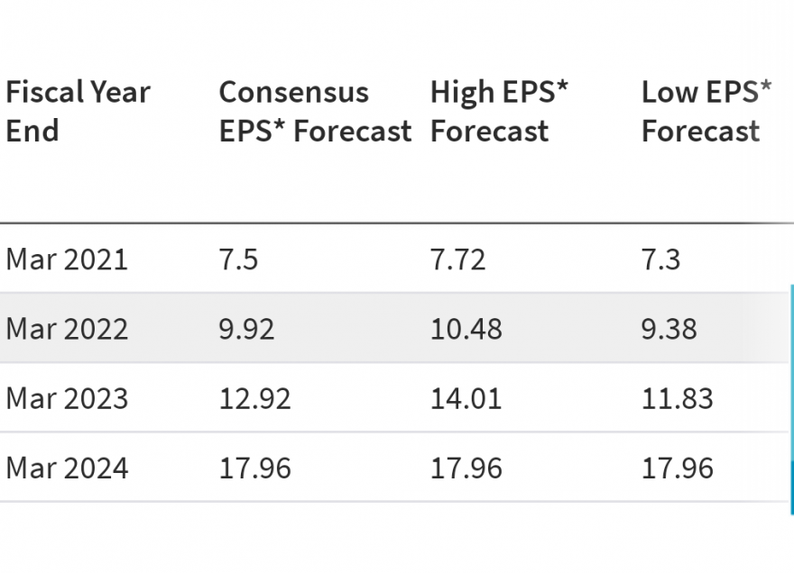Select the Mar 2022 row label
The width and height of the screenshot is (794, 573).
pos(67,329)
